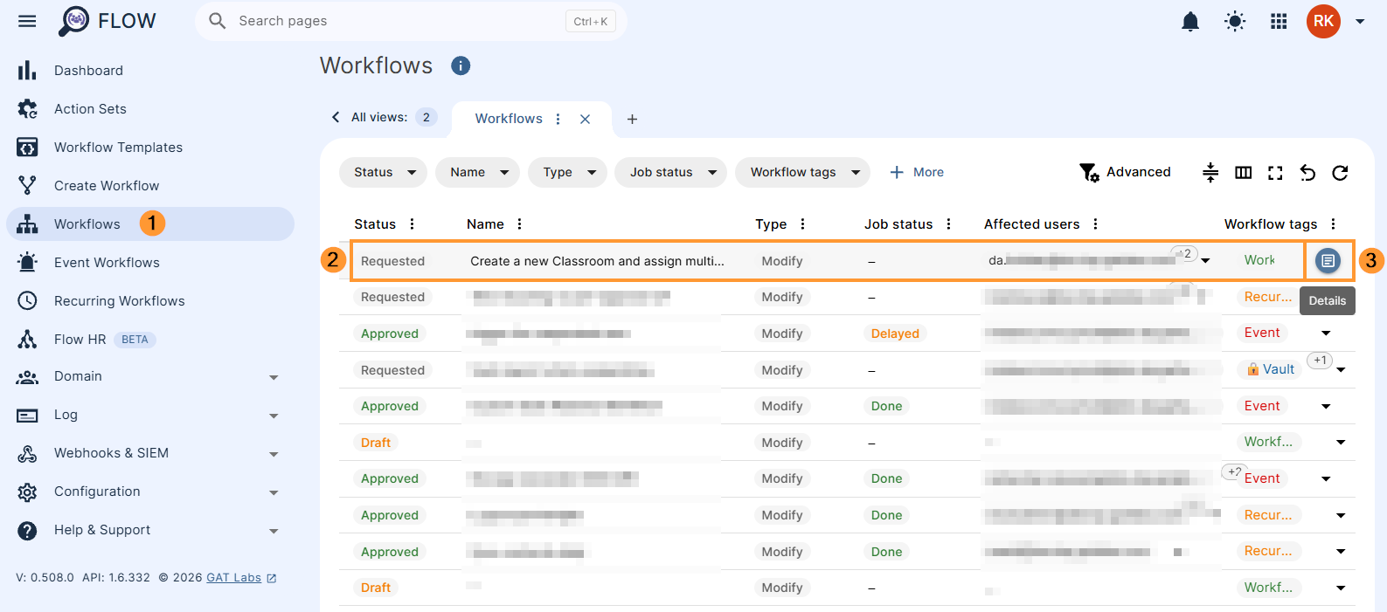The width and height of the screenshot is (1387, 612).
Task: Click the first Draft status chip
Action: [x=376, y=443]
